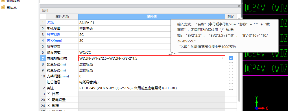Select the 敷设方式 property row label

[x=53, y=52]
